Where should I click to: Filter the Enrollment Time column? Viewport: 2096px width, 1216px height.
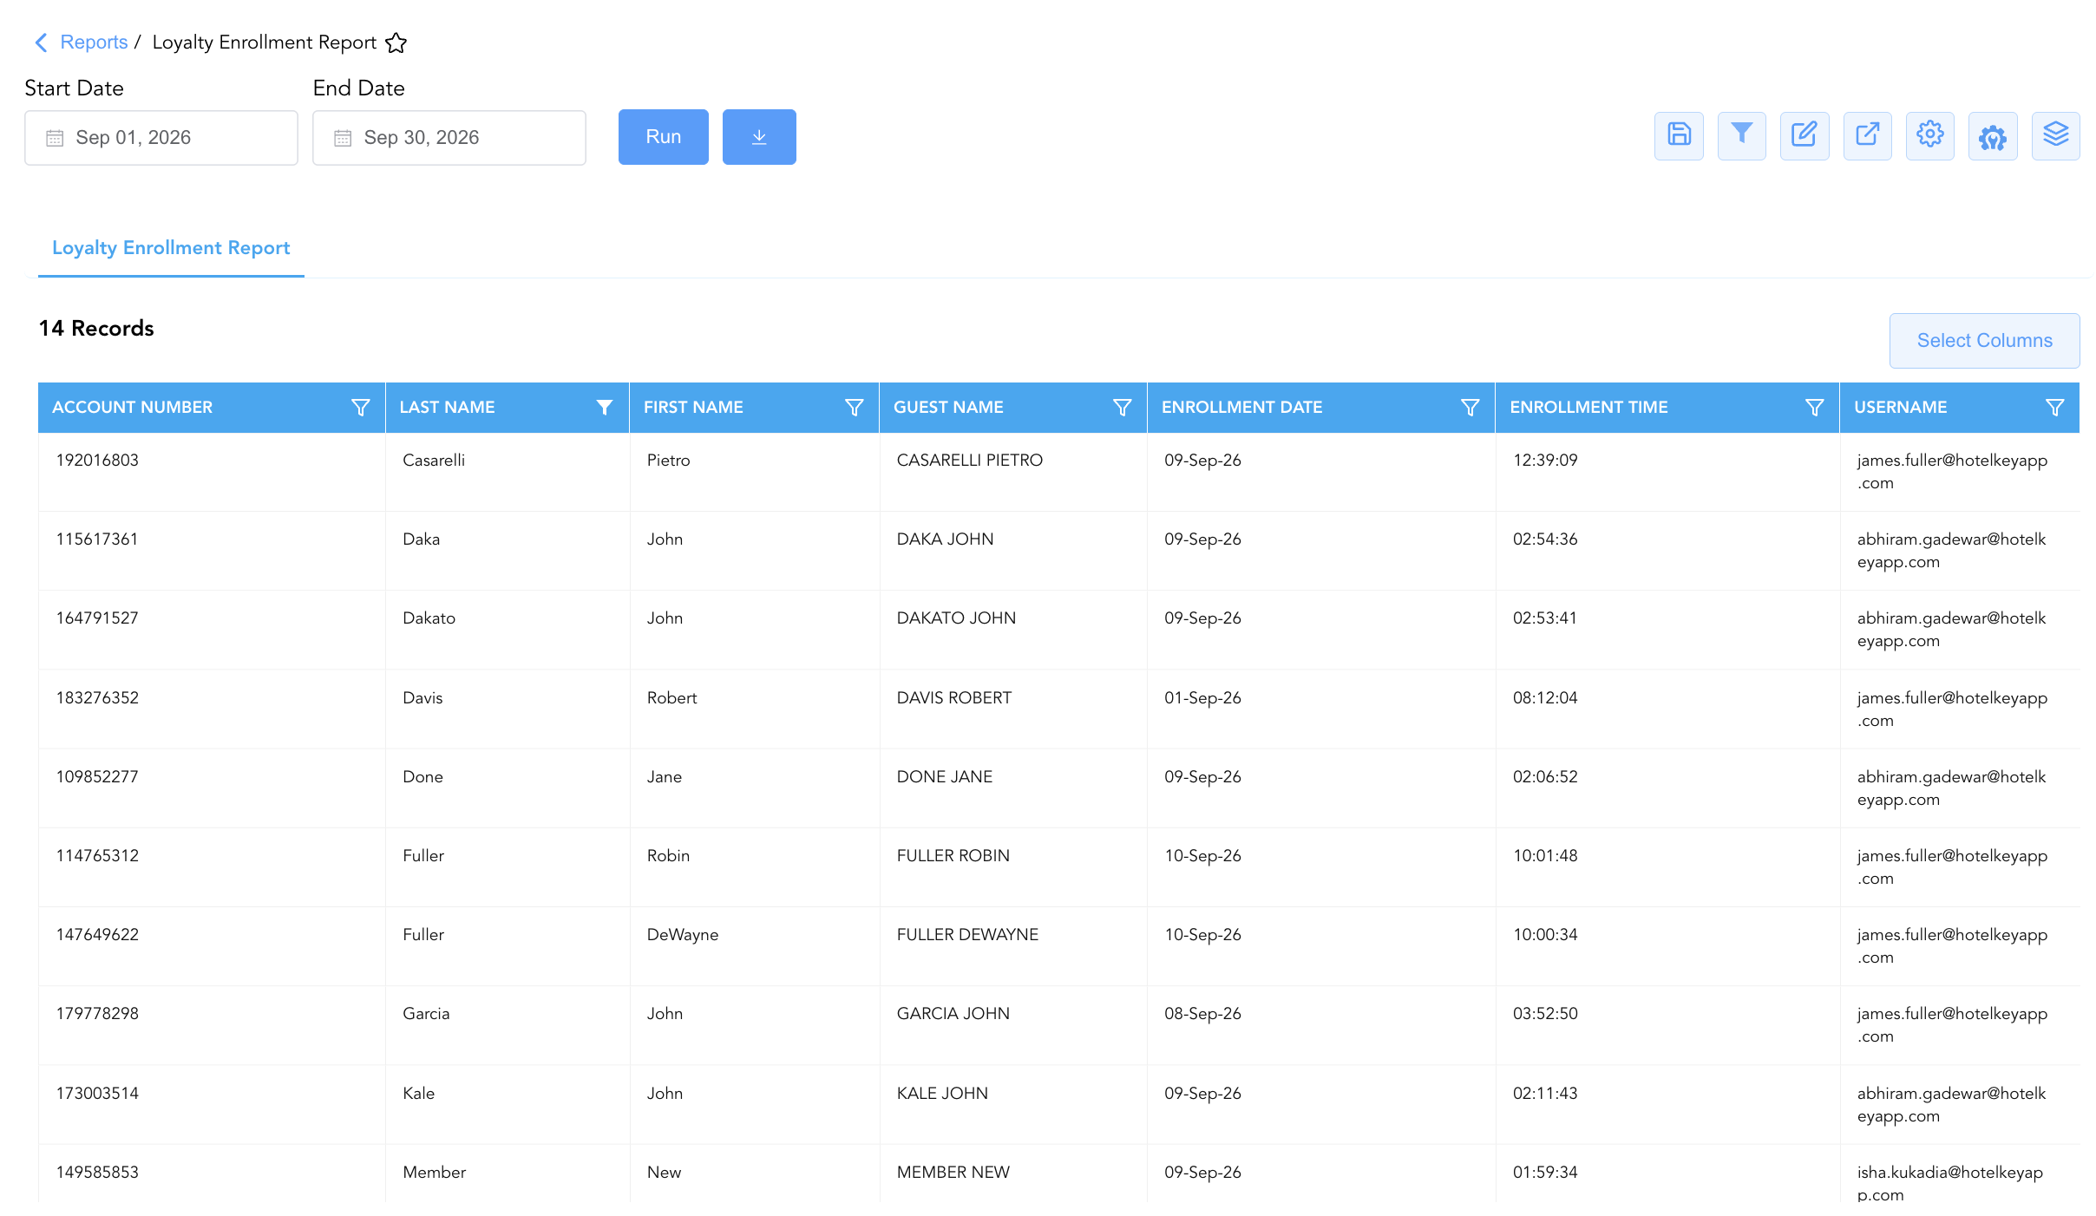pyautogui.click(x=1815, y=408)
